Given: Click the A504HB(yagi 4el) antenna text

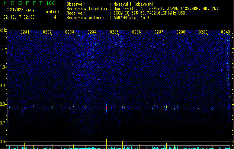Looking at the screenshot, I should pyautogui.click(x=131, y=18).
